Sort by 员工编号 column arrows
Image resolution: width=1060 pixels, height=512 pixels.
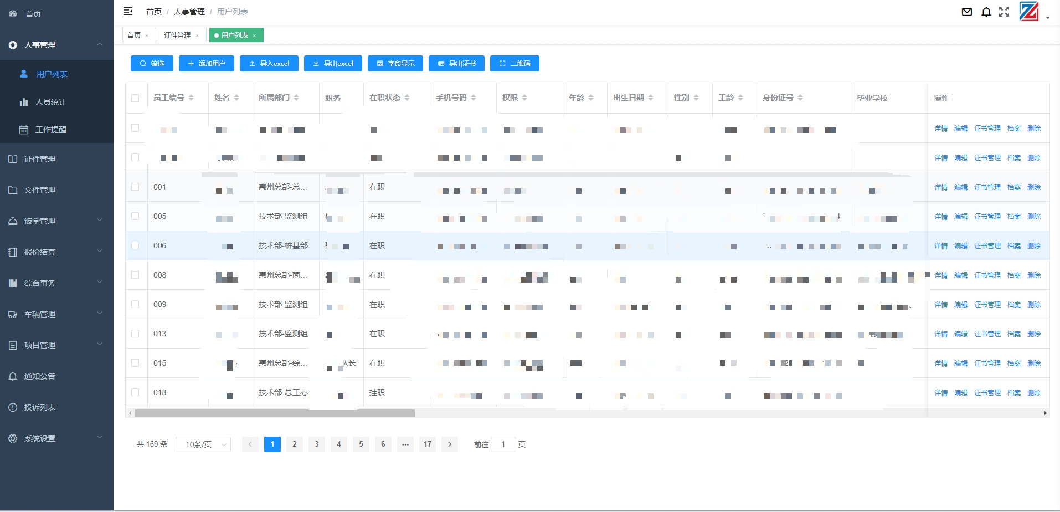point(191,98)
